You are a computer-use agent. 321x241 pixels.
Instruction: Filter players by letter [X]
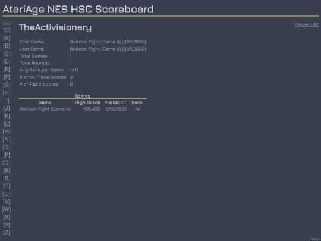[7, 217]
